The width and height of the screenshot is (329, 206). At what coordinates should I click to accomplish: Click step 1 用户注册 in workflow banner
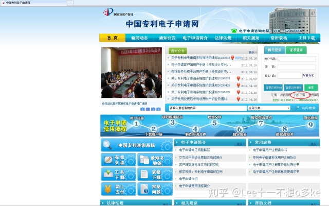pyautogui.click(x=136, y=124)
